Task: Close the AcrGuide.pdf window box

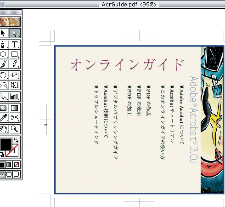Action: point(2,4)
